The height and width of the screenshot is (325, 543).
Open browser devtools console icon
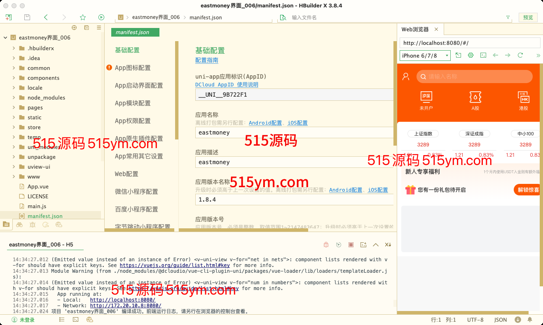point(483,56)
